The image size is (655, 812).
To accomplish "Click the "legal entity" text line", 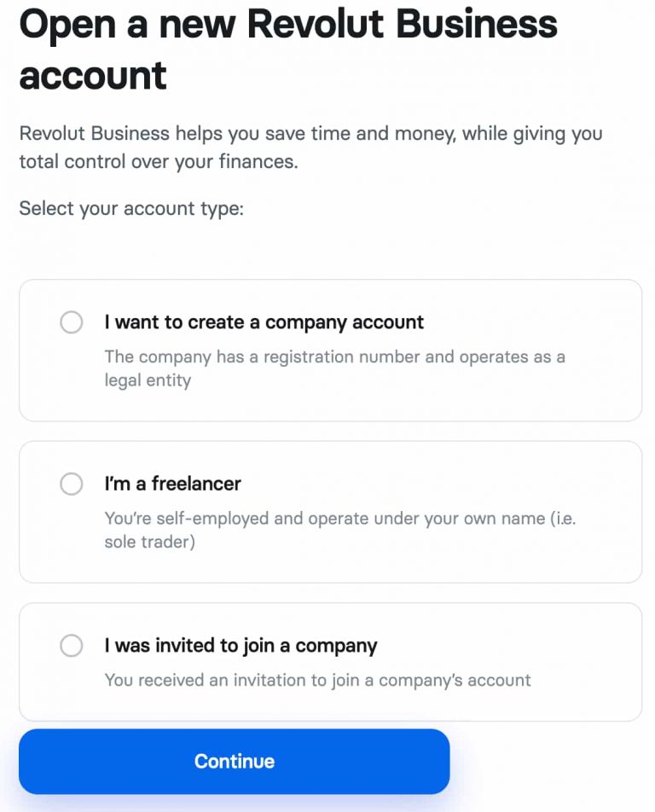I will point(148,380).
